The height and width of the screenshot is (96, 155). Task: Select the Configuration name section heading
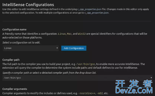pyautogui.click(x=14, y=30)
